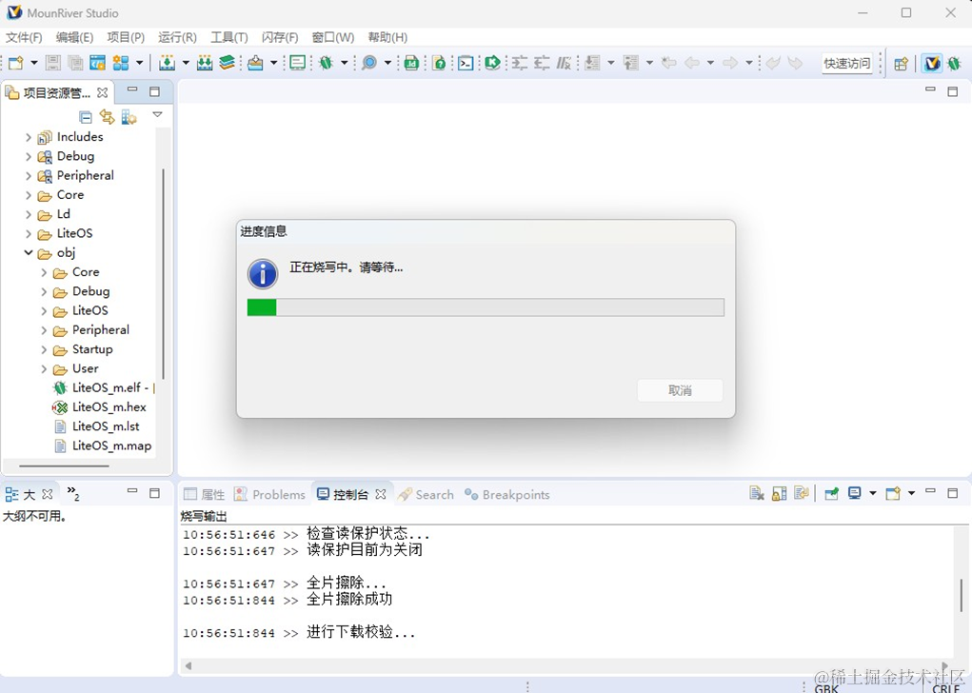
Task: Click the Save All icon
Action: pos(74,63)
